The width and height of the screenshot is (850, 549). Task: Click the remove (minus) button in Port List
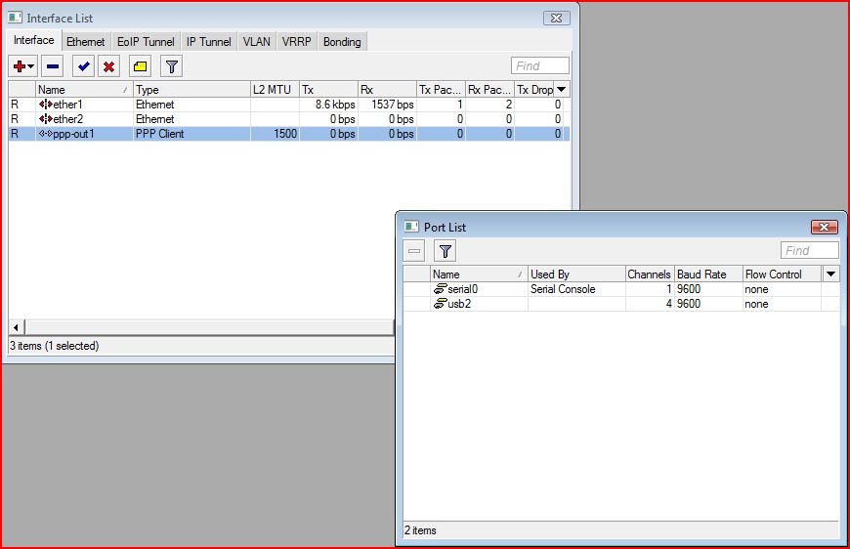pos(414,251)
